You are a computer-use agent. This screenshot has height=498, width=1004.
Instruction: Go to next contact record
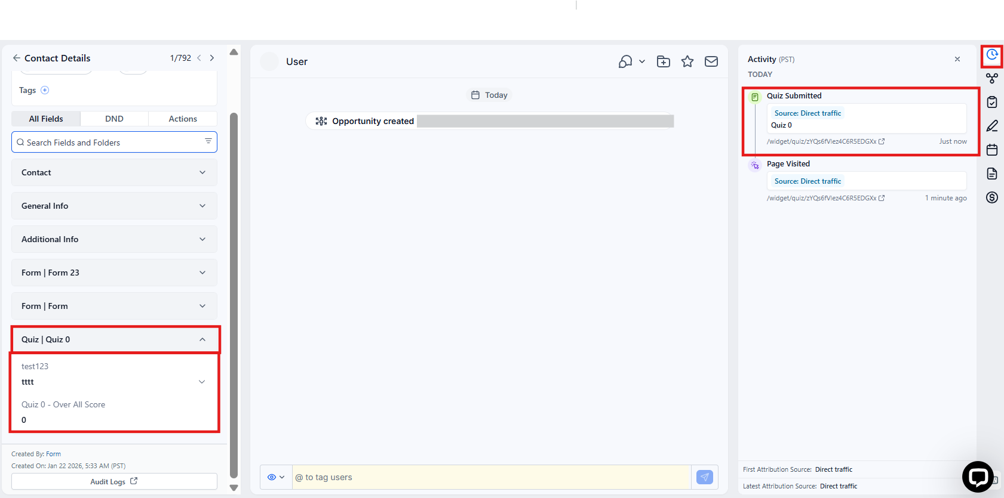click(x=212, y=58)
